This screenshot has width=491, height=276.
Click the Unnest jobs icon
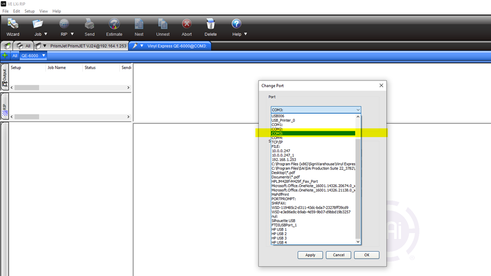coord(163,27)
